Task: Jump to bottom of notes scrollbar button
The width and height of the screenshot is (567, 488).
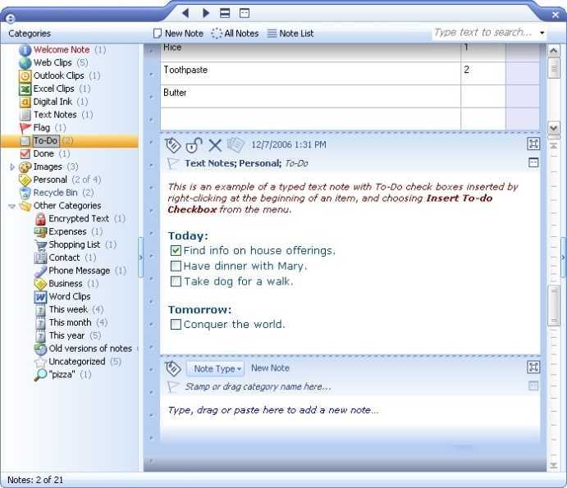Action: click(553, 466)
